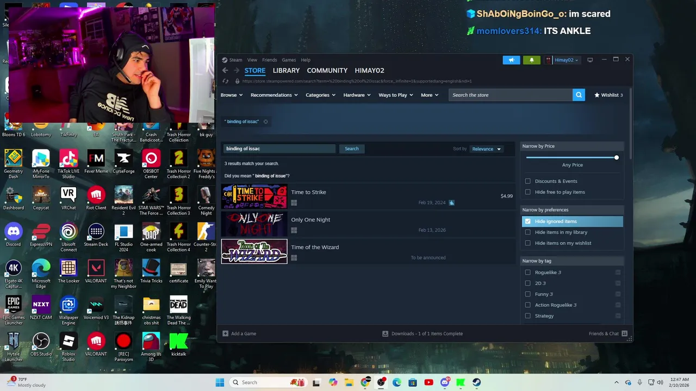Open Downloads status at window bottom

coord(422,333)
